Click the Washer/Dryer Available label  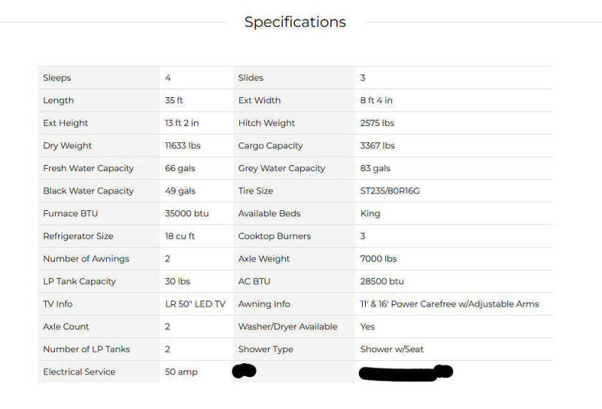(x=287, y=327)
